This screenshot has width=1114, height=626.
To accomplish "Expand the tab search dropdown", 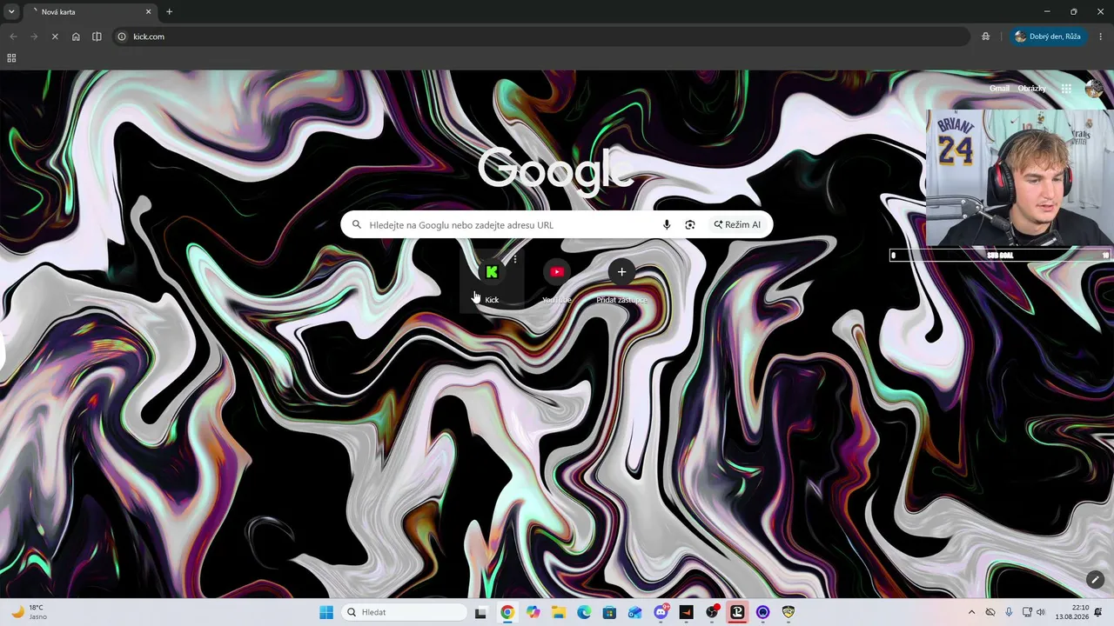I will click(11, 12).
